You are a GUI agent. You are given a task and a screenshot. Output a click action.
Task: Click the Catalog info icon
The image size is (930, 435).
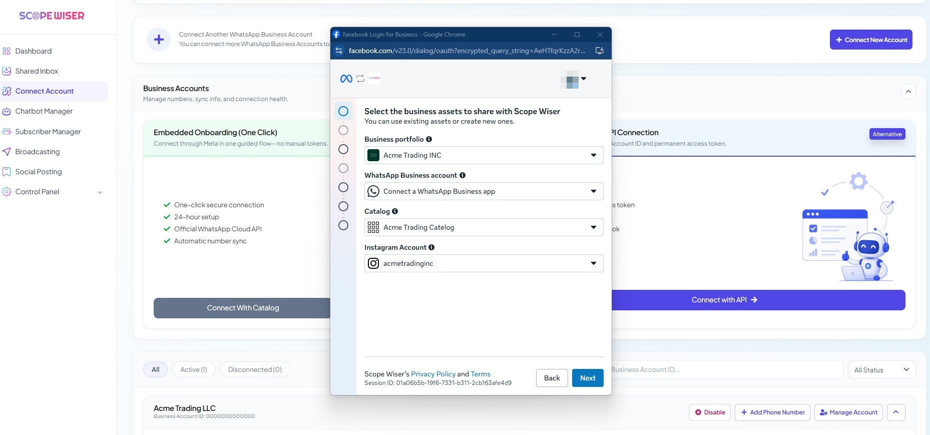click(x=395, y=211)
